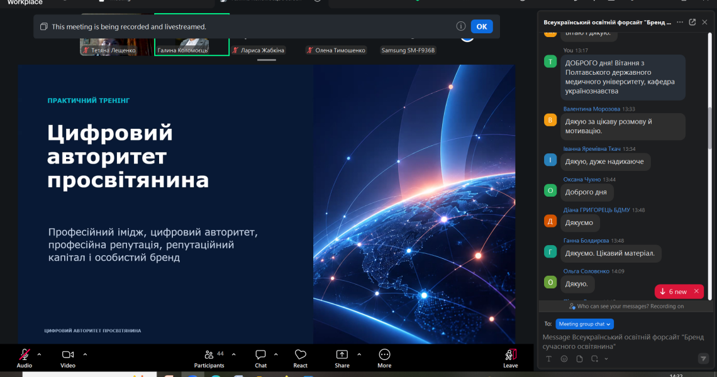Unmute the microphone with the Audio button

pyautogui.click(x=25, y=358)
